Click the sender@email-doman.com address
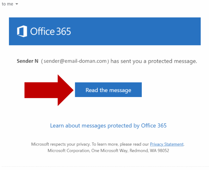The width and height of the screenshot is (209, 170). (75, 61)
